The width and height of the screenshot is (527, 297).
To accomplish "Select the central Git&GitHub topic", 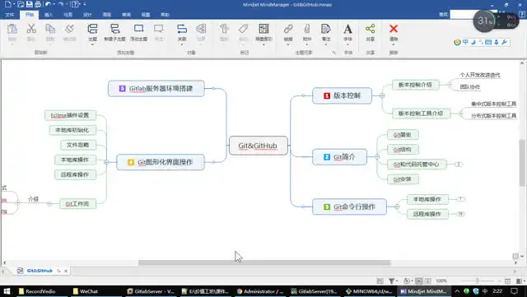I will 258,146.
